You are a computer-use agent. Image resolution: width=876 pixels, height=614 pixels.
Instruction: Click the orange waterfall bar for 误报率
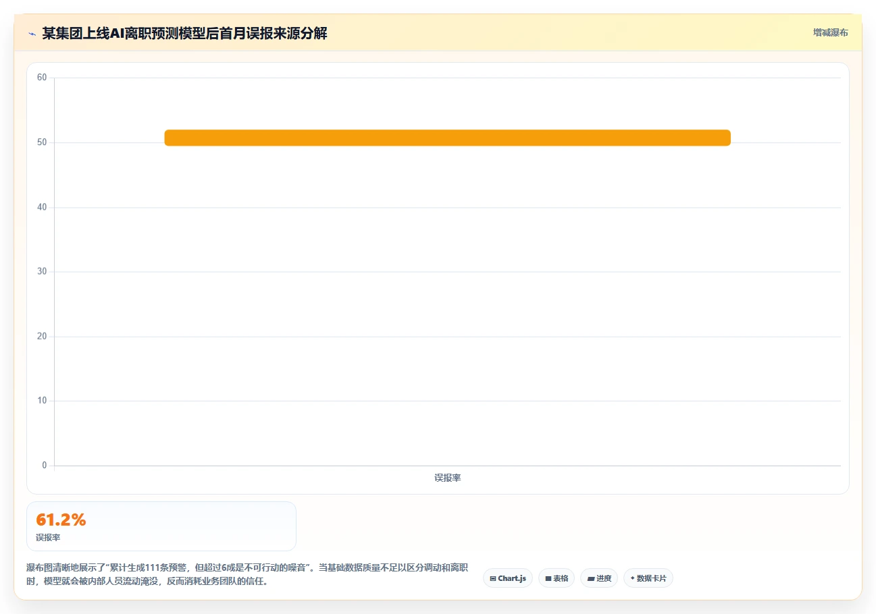pyautogui.click(x=447, y=138)
